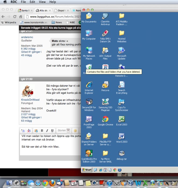This screenshot has height=188, width=178.
Task: Open the View menu
Action: point(42,2)
